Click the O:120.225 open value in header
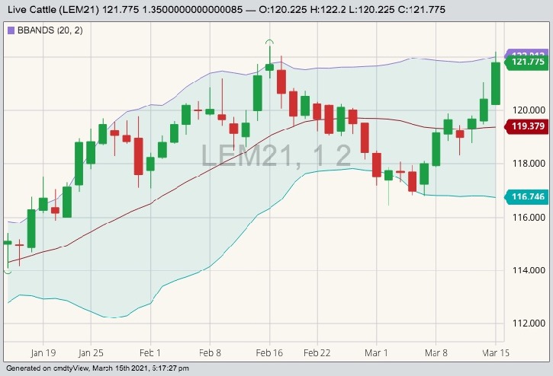 [283, 9]
